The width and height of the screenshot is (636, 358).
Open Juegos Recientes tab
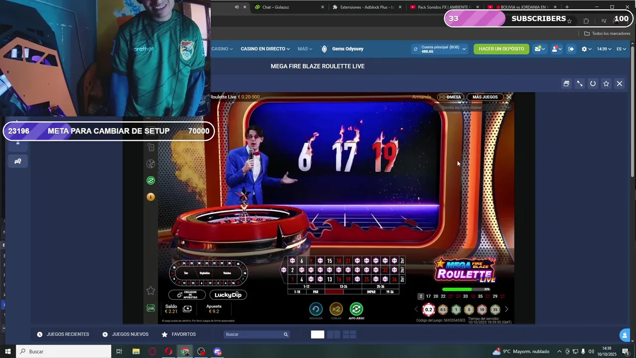[63, 334]
